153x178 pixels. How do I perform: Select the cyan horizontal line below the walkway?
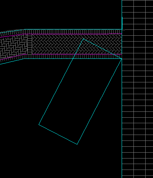click(x=73, y=59)
